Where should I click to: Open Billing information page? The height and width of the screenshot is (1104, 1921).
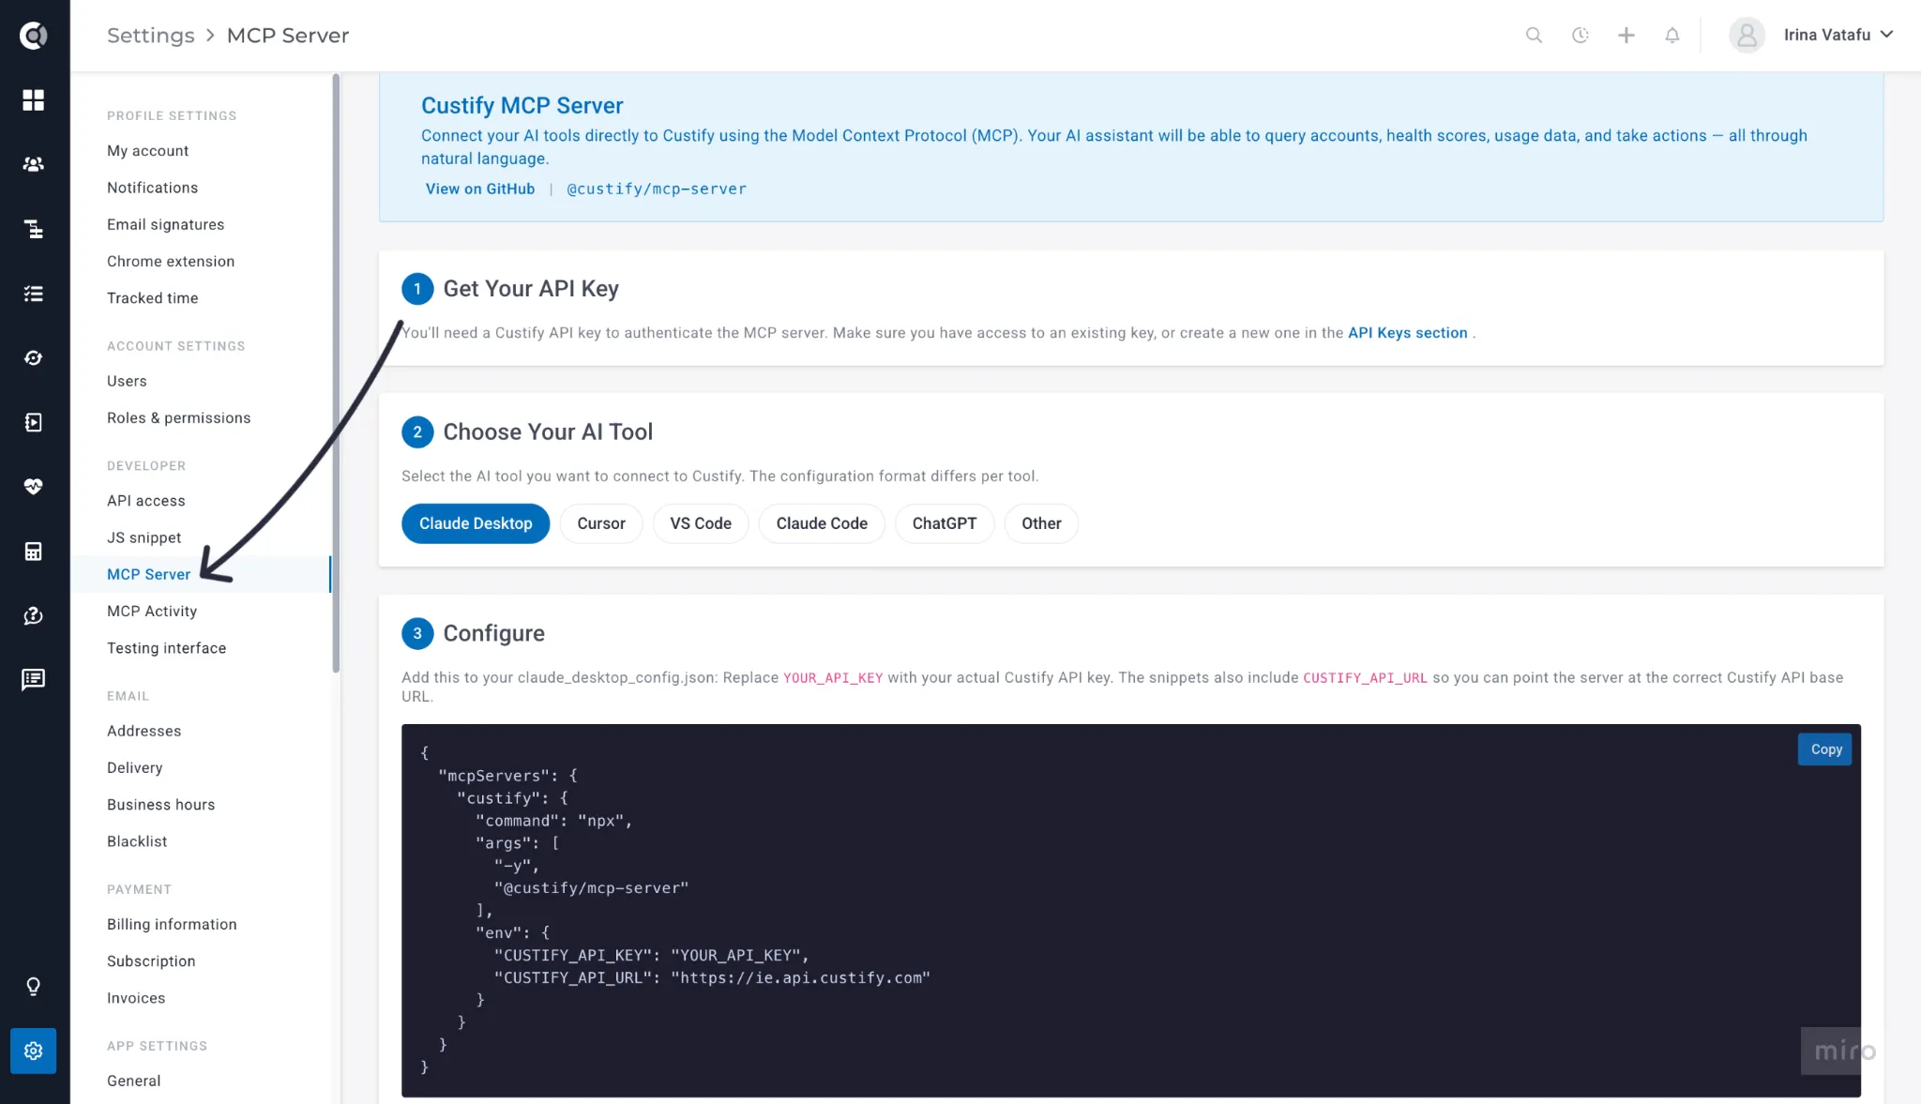coord(172,925)
